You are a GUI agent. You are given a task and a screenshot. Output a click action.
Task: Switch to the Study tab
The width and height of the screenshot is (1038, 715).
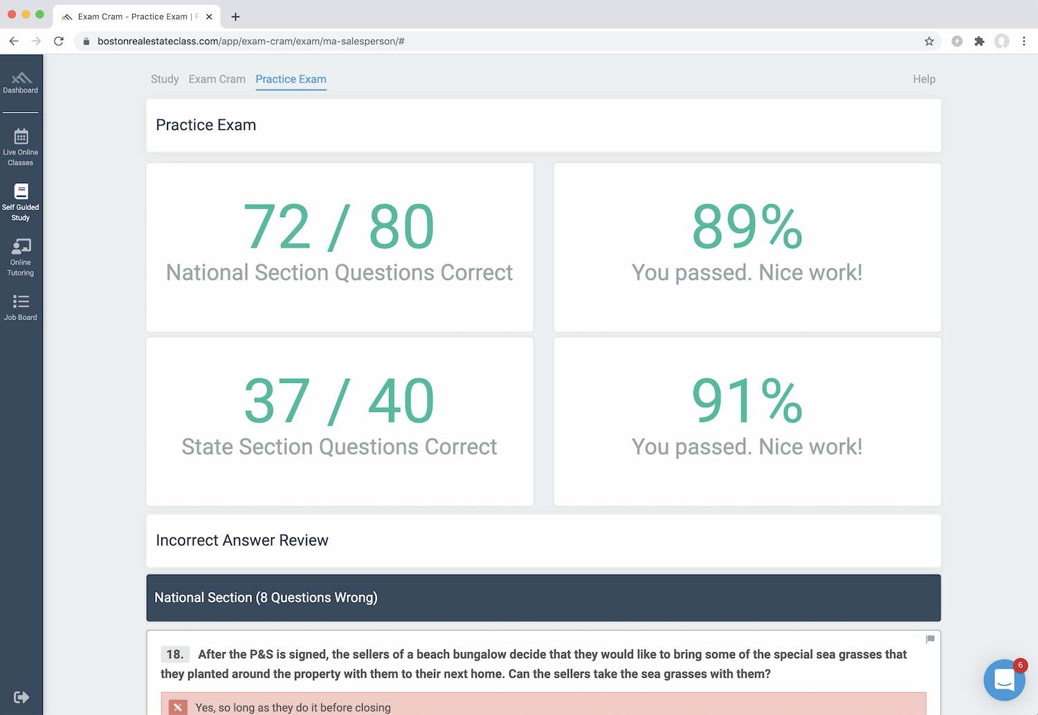[165, 80]
